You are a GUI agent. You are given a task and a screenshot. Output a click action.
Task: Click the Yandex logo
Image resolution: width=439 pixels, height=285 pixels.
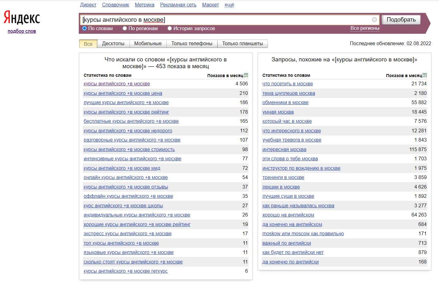pos(22,18)
